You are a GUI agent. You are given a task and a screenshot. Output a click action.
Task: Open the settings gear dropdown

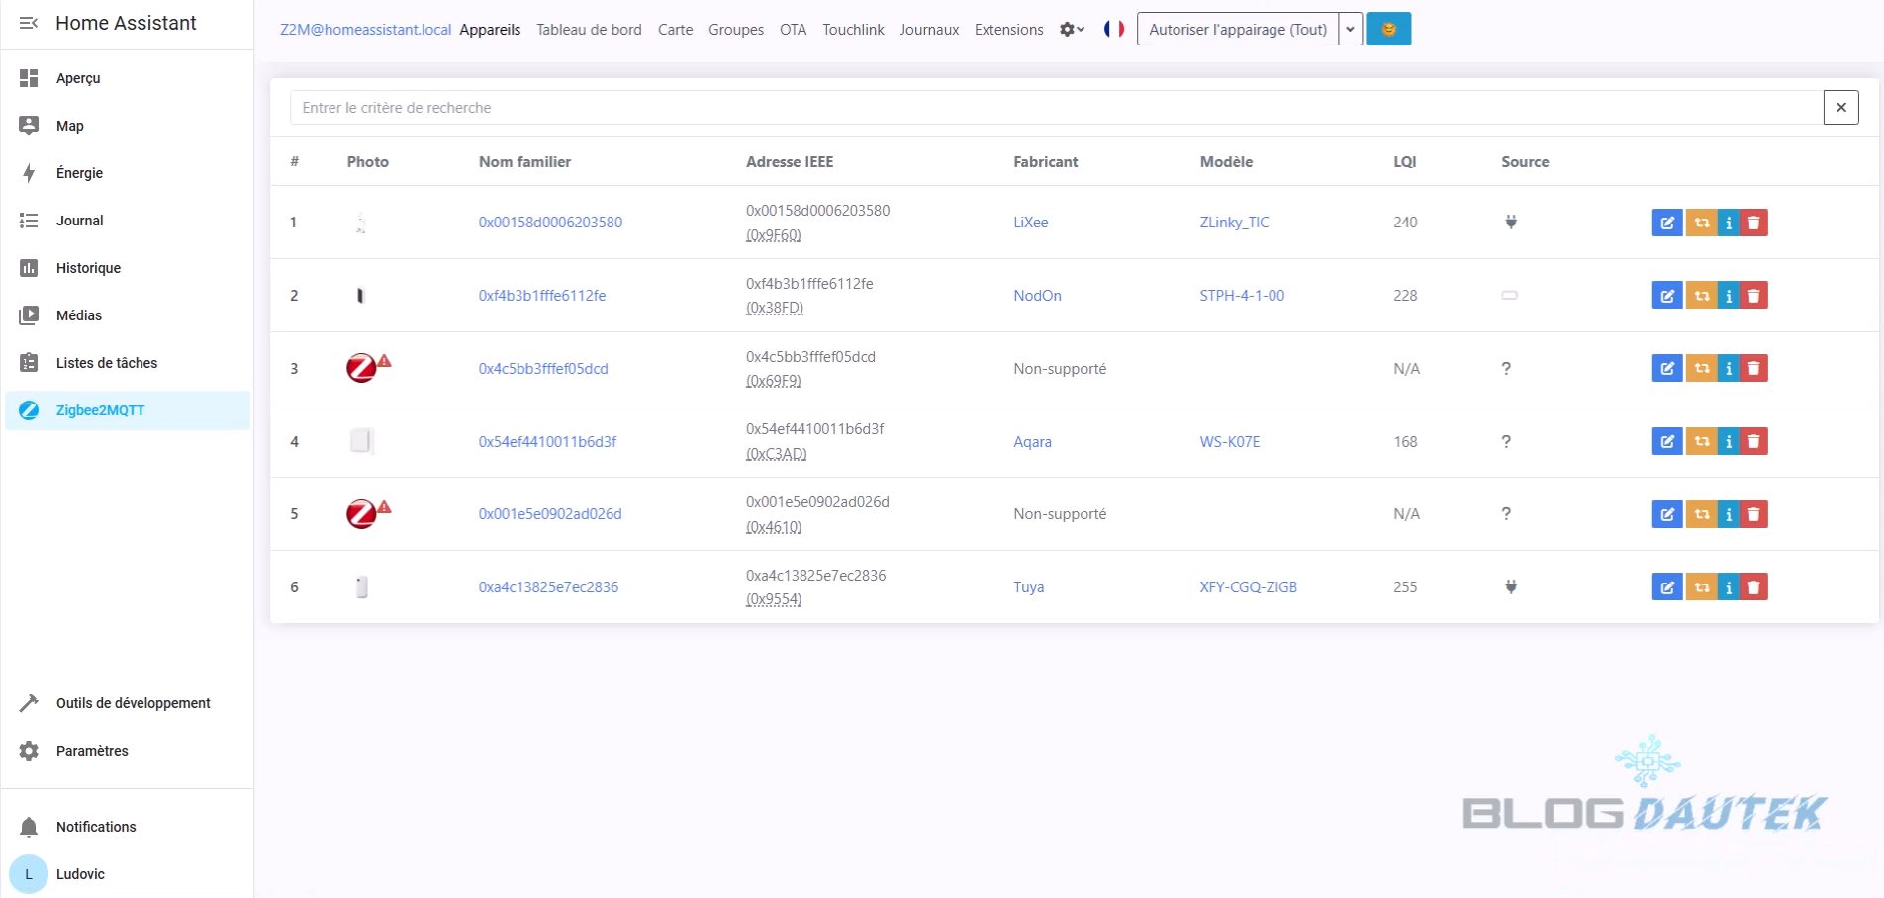tap(1072, 30)
